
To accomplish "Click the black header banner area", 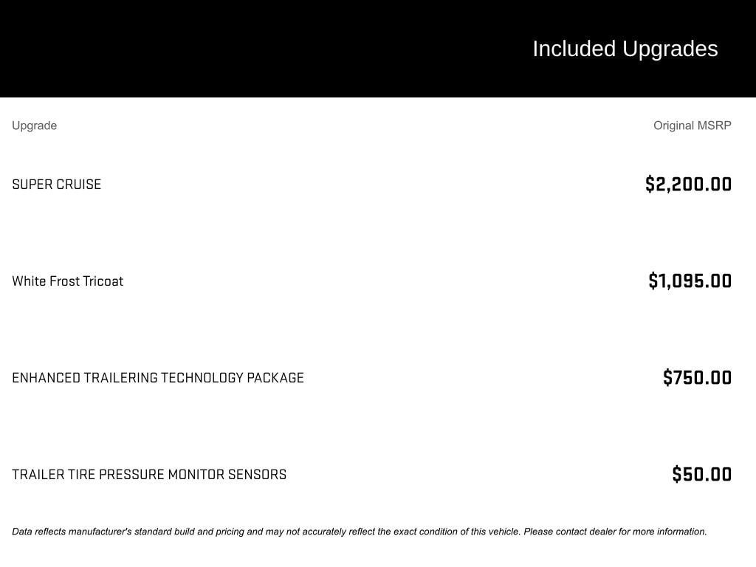I will (x=378, y=49).
